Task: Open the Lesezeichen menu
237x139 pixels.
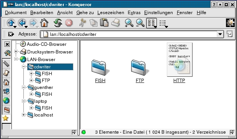Action: point(111,13)
